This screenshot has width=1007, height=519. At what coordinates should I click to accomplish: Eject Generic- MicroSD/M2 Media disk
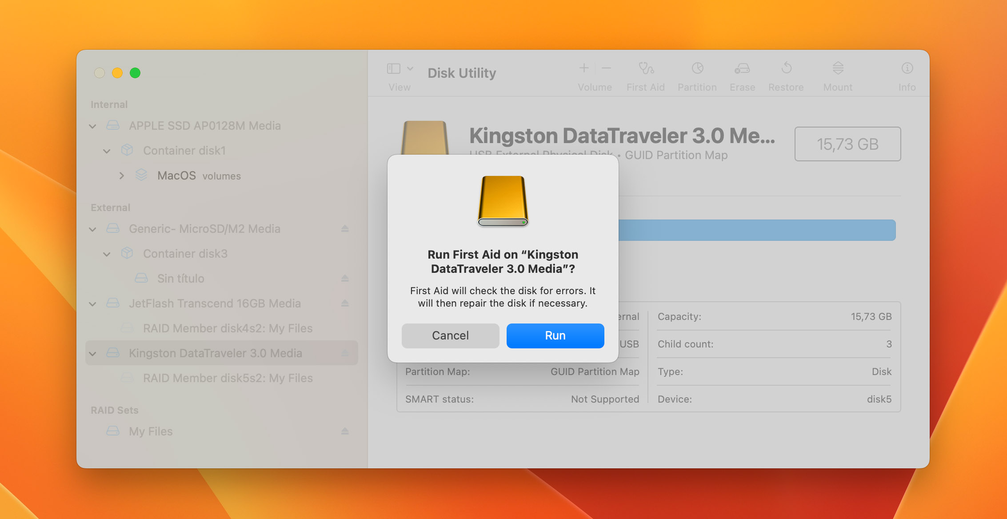345,228
